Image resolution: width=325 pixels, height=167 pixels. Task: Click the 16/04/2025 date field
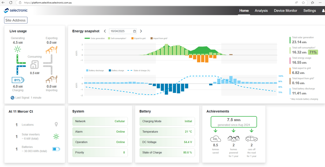click(123, 31)
